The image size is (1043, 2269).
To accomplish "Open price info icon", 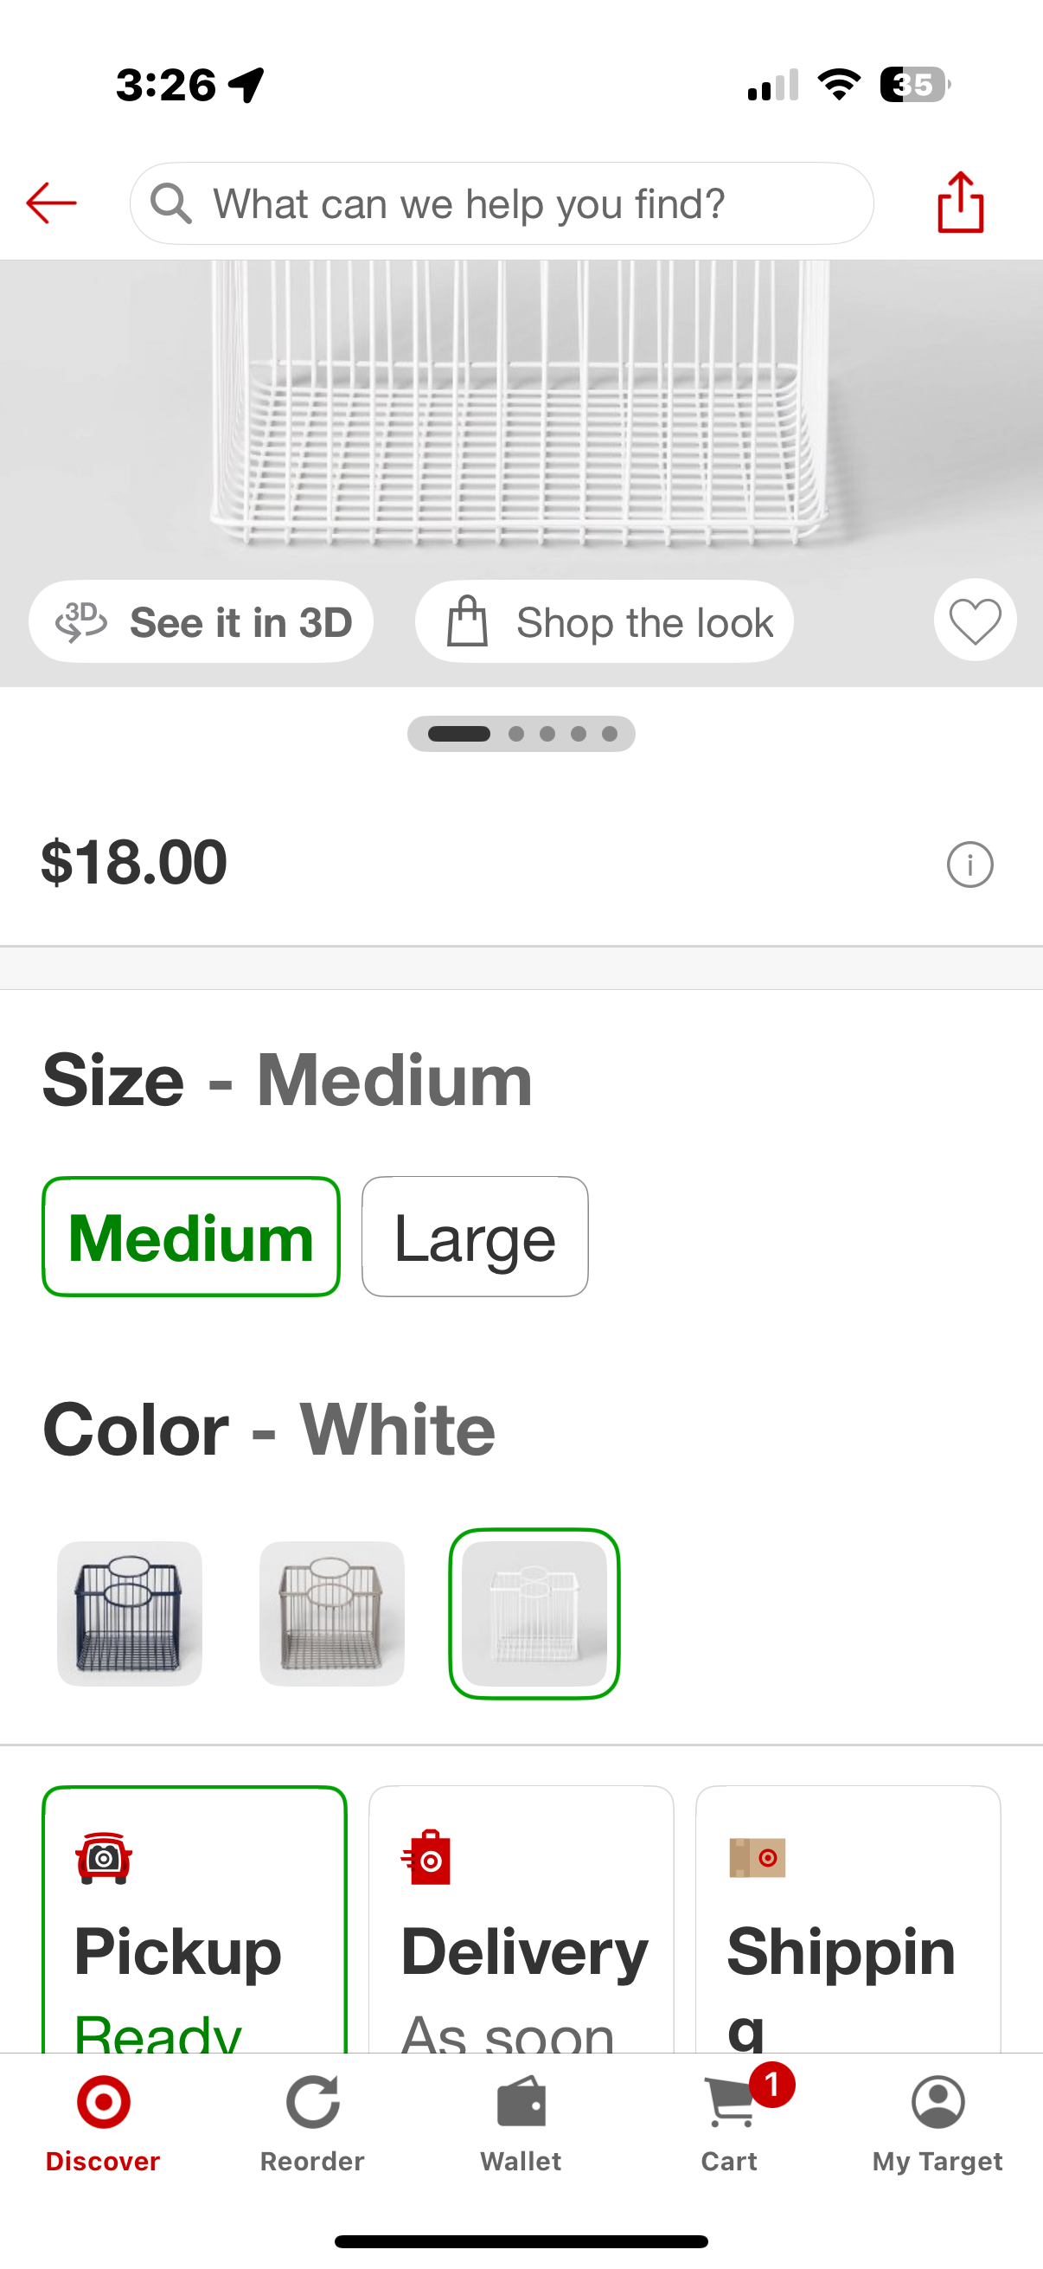I will tap(969, 865).
